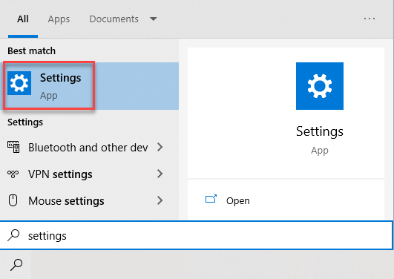Viewport: 394px width, 279px height.
Task: Click the large Settings tile in preview pane
Action: point(320,86)
